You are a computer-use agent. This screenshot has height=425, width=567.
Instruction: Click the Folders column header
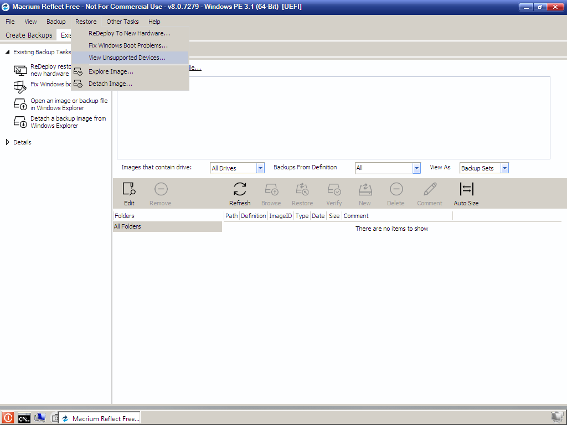click(x=167, y=216)
